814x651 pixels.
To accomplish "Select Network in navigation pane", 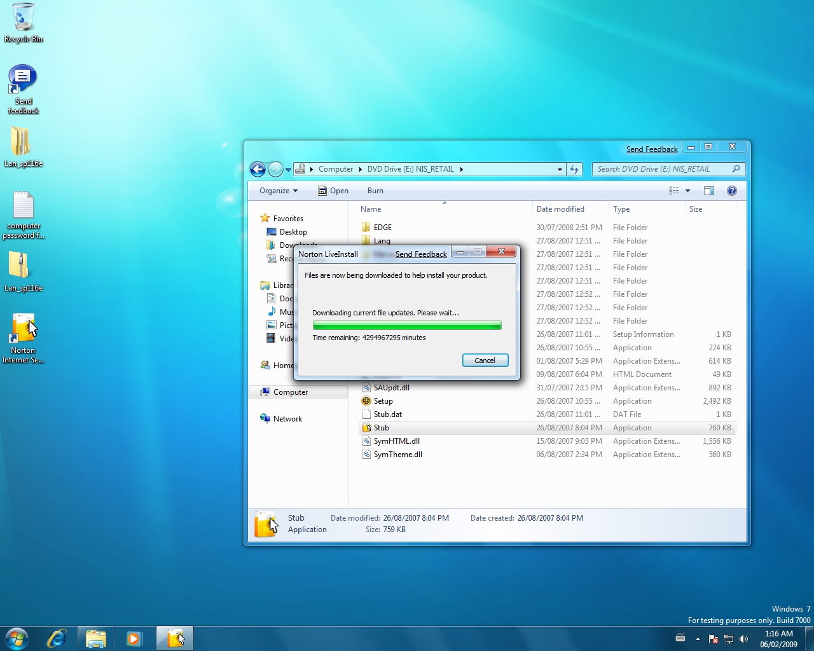I will (288, 419).
